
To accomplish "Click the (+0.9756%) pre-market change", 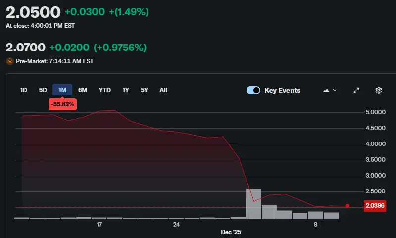I will [120, 48].
